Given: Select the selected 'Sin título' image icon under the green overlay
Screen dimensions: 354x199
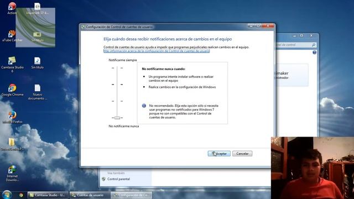Looking at the screenshot, I should point(37,36).
